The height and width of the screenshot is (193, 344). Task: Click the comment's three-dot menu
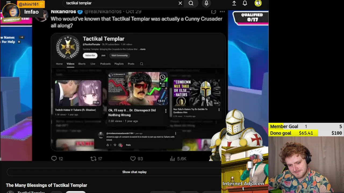click(175, 133)
